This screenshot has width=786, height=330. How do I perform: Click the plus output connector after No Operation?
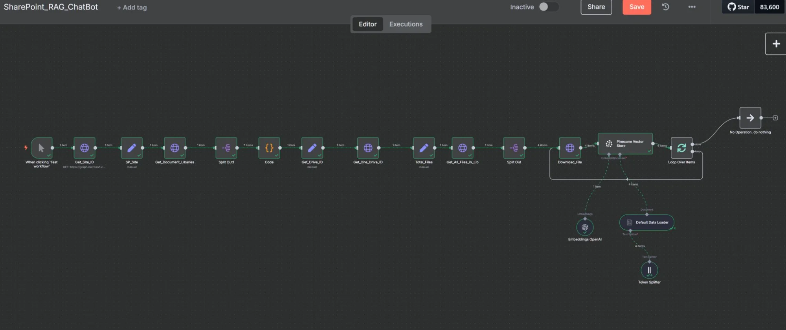coord(775,118)
